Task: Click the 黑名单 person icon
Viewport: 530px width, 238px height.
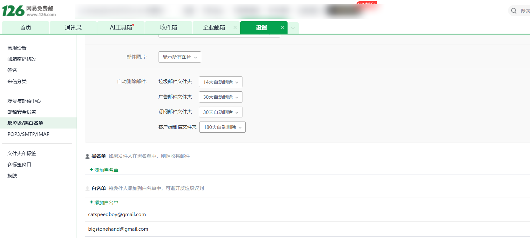Action: pos(87,156)
